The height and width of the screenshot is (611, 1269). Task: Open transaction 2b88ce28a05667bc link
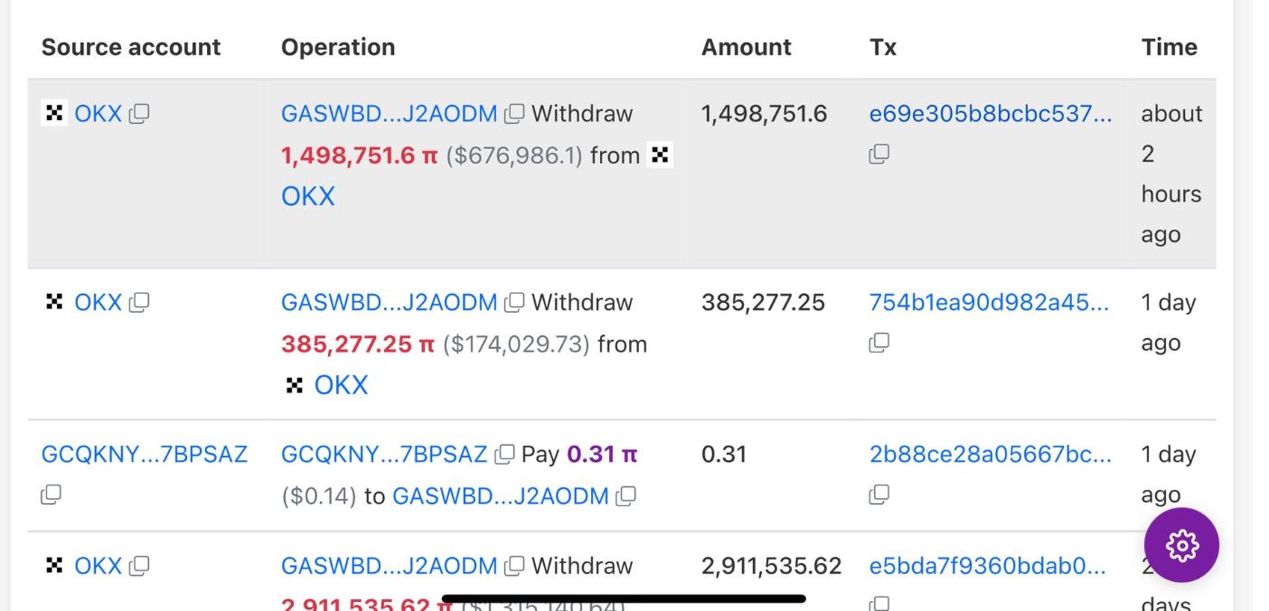click(991, 454)
